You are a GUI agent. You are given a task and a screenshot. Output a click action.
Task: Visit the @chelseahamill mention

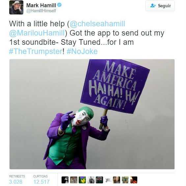pyautogui.click(x=97, y=24)
